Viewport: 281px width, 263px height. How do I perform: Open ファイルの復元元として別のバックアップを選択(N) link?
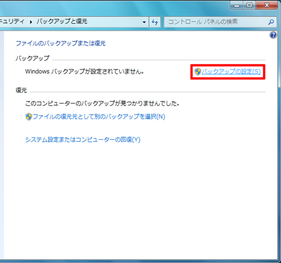99,117
